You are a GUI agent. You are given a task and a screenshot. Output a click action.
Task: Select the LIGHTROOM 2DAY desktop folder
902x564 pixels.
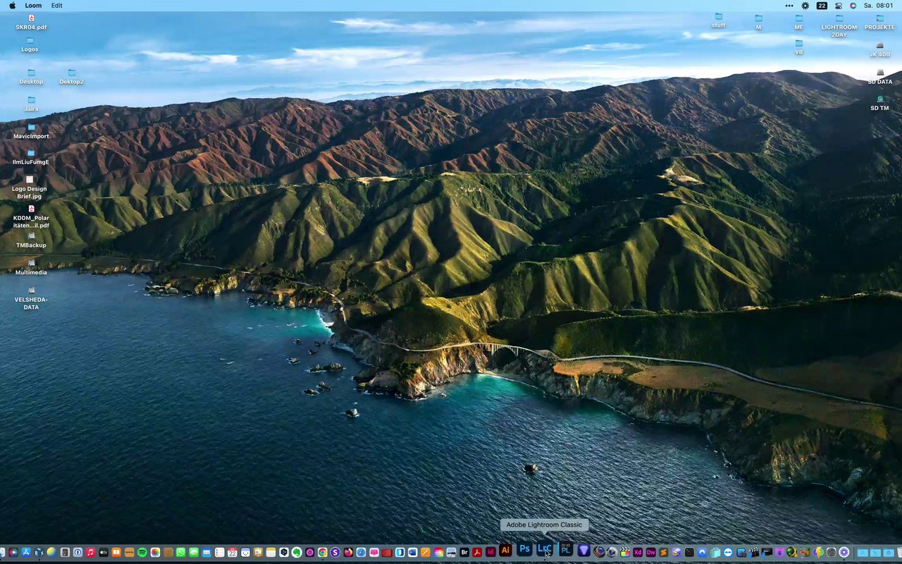839,19
